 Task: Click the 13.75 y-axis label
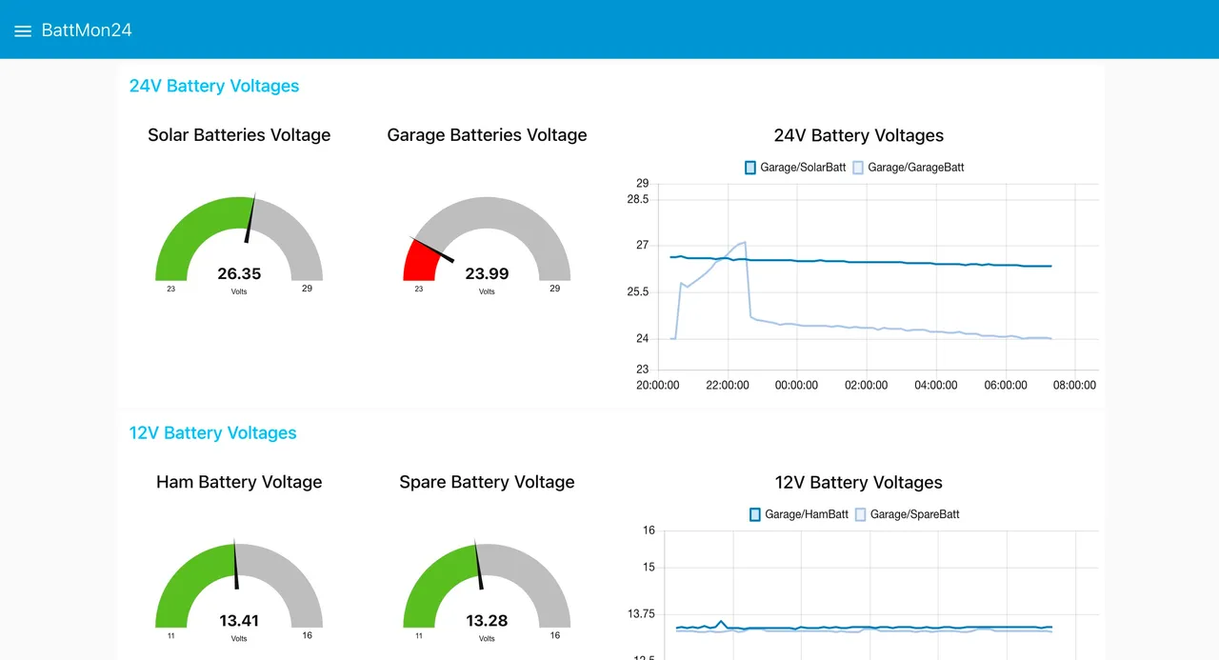(642, 614)
